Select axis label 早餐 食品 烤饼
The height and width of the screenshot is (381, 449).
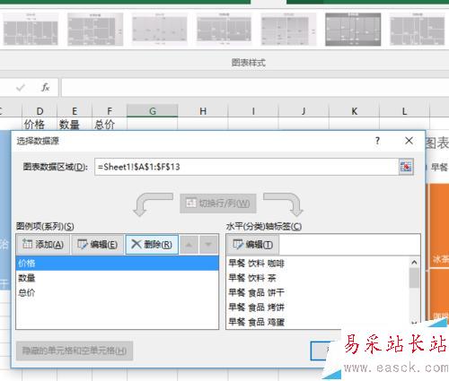pyautogui.click(x=256, y=307)
